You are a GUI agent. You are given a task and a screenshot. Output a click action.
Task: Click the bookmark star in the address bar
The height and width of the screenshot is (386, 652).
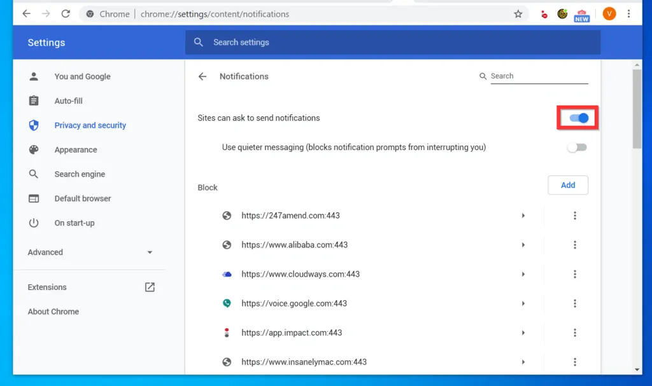(x=518, y=13)
